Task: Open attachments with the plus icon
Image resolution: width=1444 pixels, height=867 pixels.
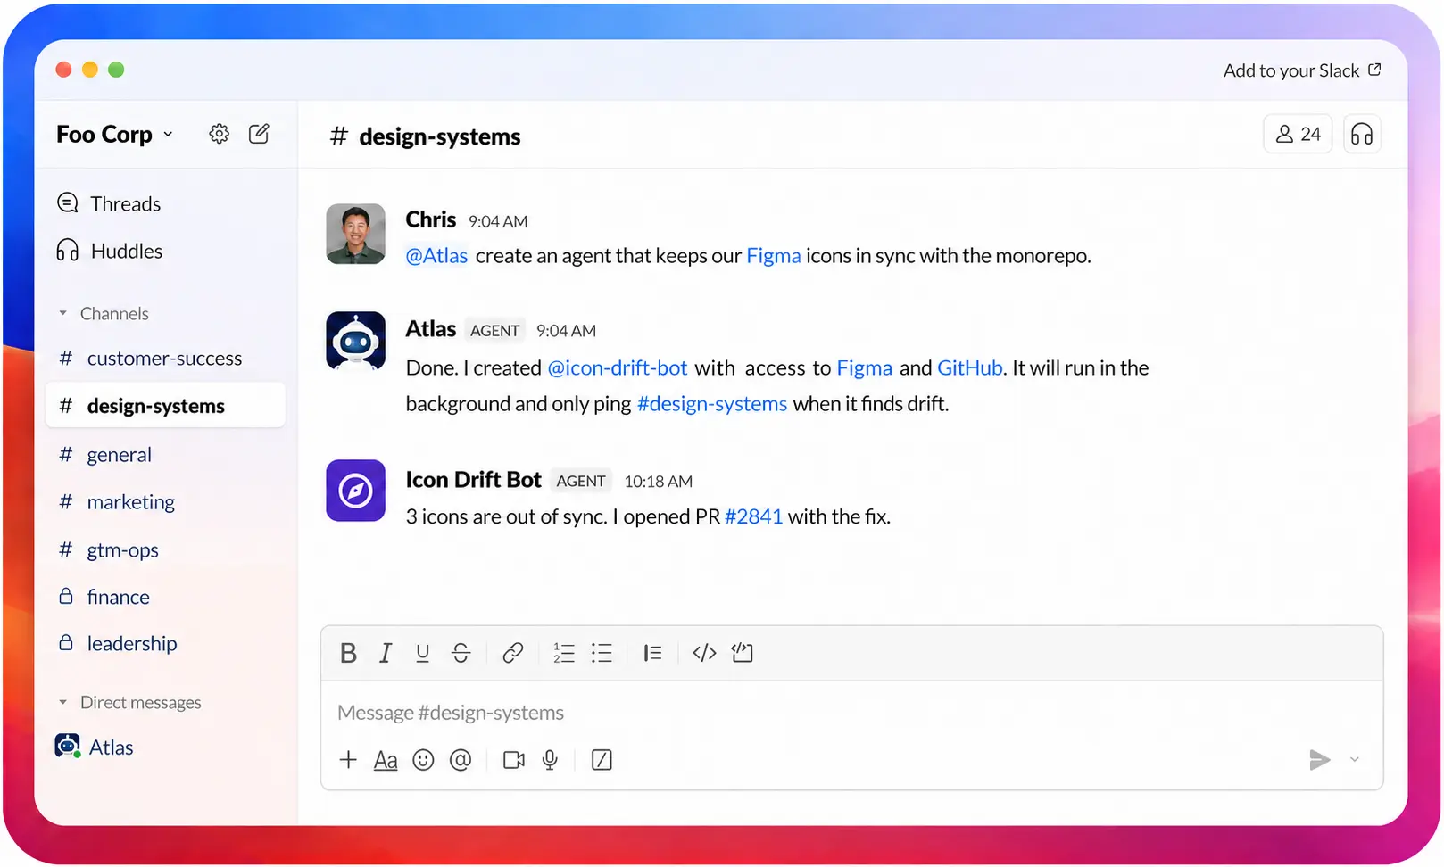Action: pyautogui.click(x=348, y=760)
